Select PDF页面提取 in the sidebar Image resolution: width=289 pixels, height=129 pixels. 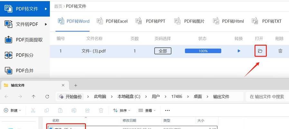[25, 40]
